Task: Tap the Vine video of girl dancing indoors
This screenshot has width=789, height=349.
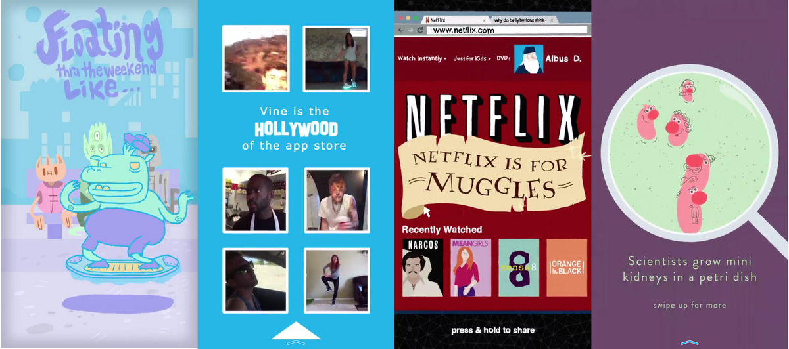Action: coord(336,58)
